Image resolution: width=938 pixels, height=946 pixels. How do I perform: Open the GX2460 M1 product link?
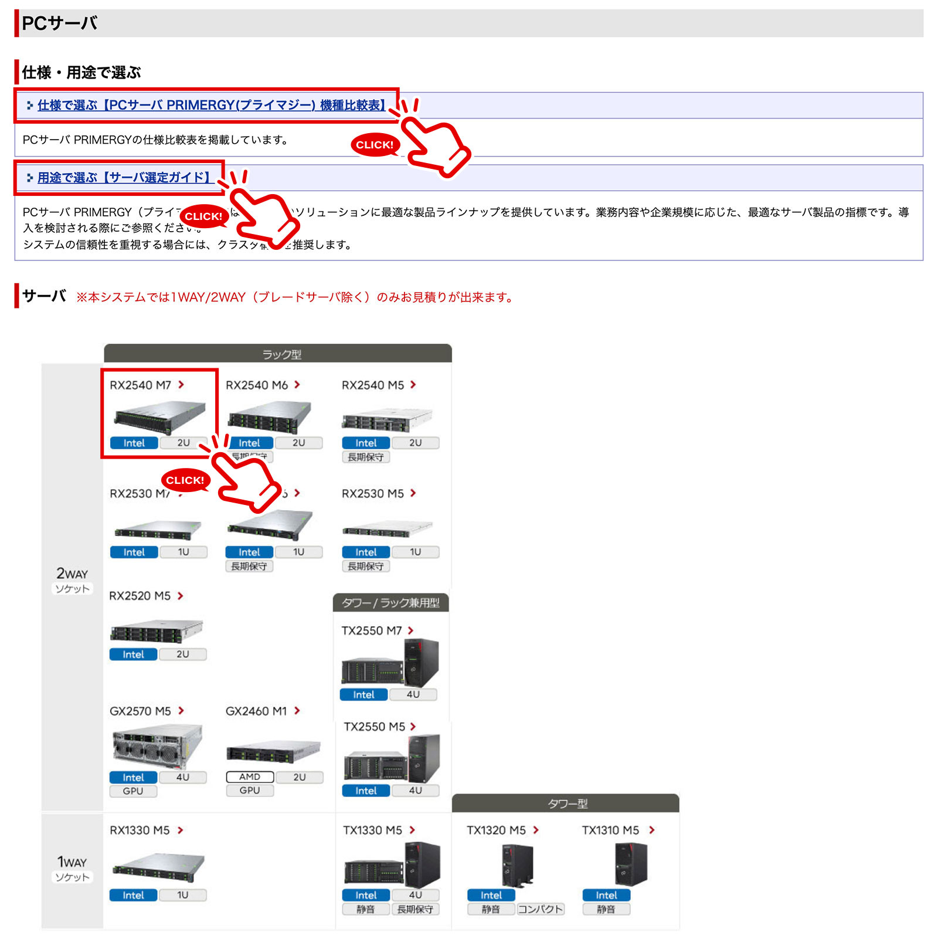pyautogui.click(x=257, y=711)
